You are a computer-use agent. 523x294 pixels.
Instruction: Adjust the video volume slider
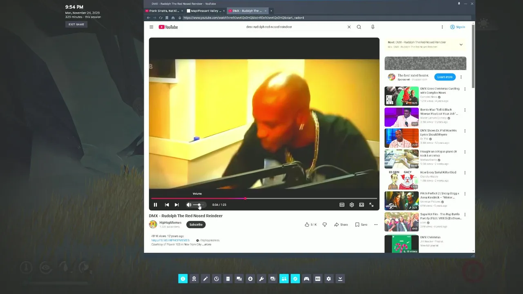199,205
